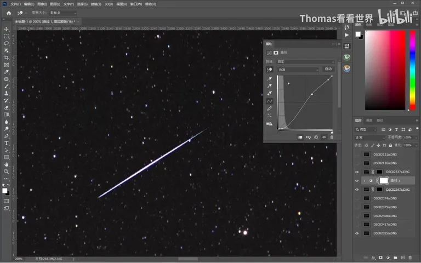This screenshot has height=263, width=421.
Task: Select the Eraser tool
Action: 7,107
